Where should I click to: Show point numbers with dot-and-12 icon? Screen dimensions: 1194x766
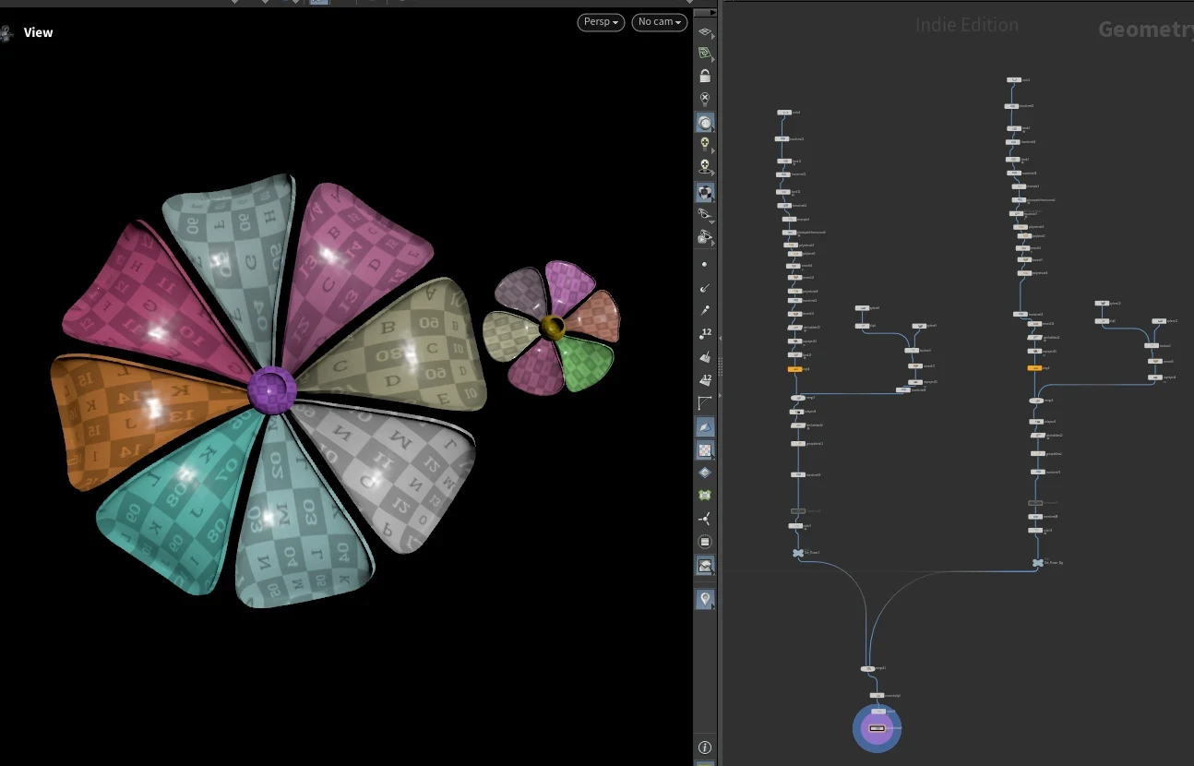705,333
